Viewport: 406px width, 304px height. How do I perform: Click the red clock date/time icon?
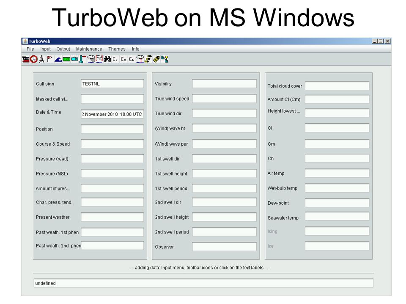[34, 59]
